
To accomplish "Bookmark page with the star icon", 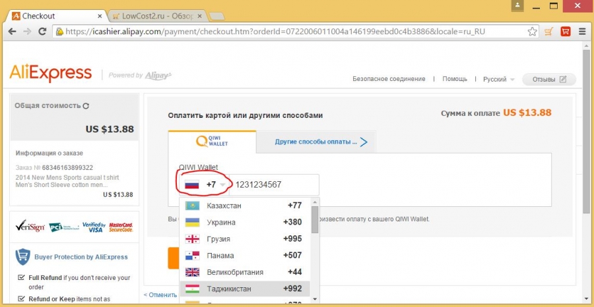I will click(x=532, y=32).
